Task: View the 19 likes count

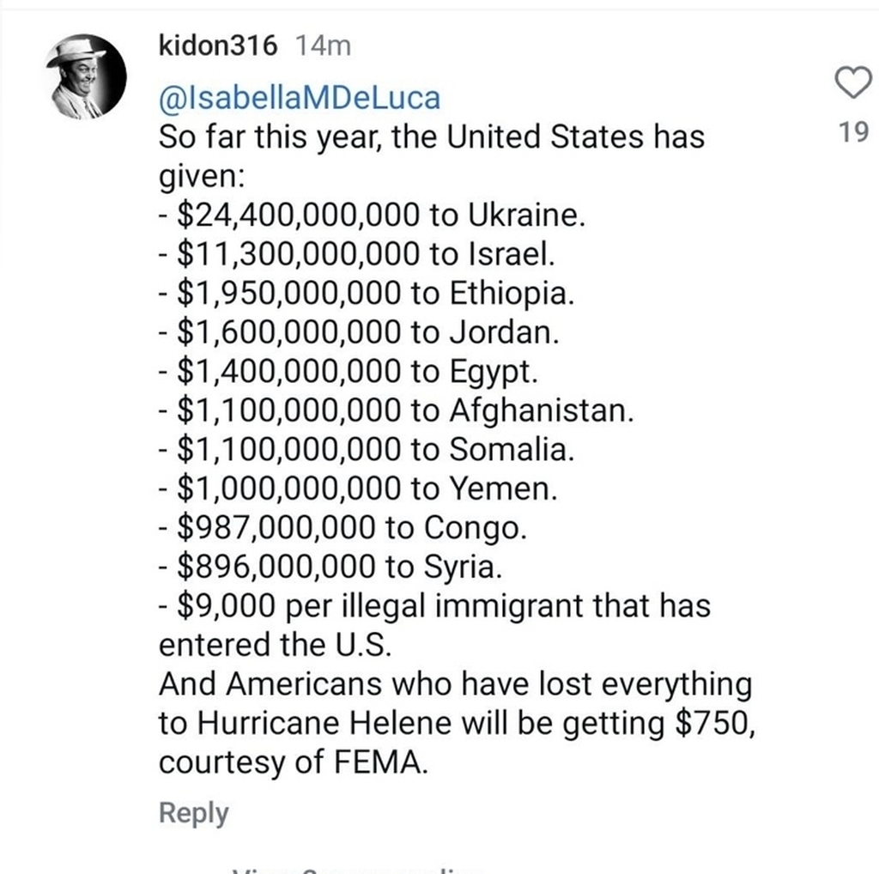Action: pyautogui.click(x=854, y=131)
